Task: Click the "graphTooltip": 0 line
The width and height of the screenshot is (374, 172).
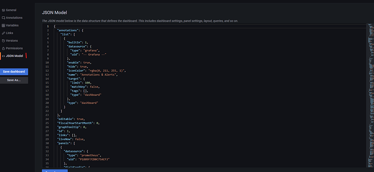Action: click(72, 127)
